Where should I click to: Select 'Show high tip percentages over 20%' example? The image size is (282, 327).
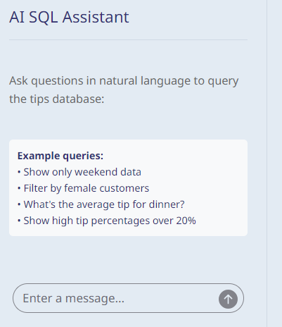point(110,221)
